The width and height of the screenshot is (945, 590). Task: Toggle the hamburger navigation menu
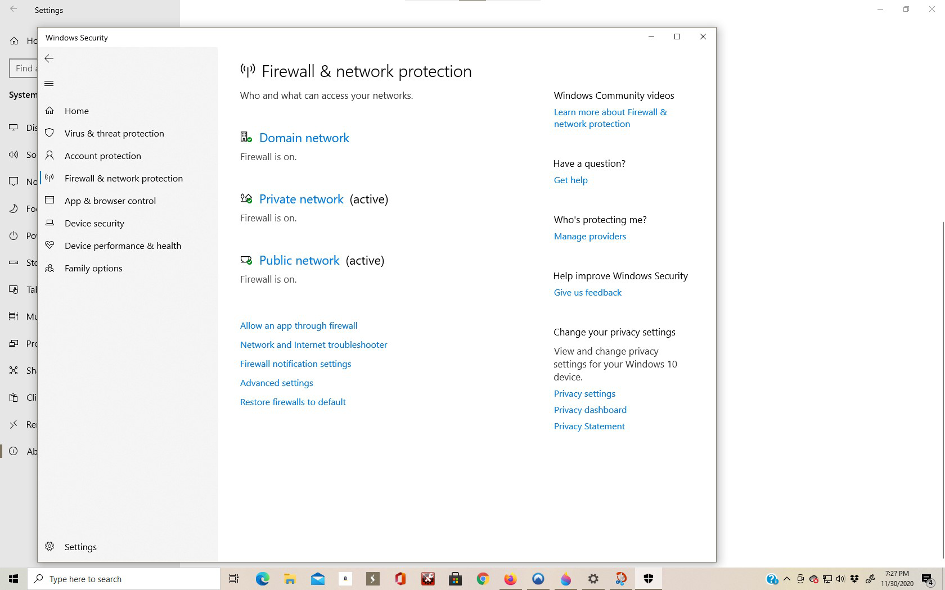pyautogui.click(x=49, y=84)
